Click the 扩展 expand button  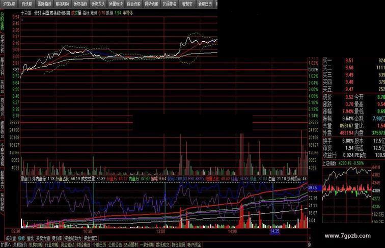(x=6, y=244)
